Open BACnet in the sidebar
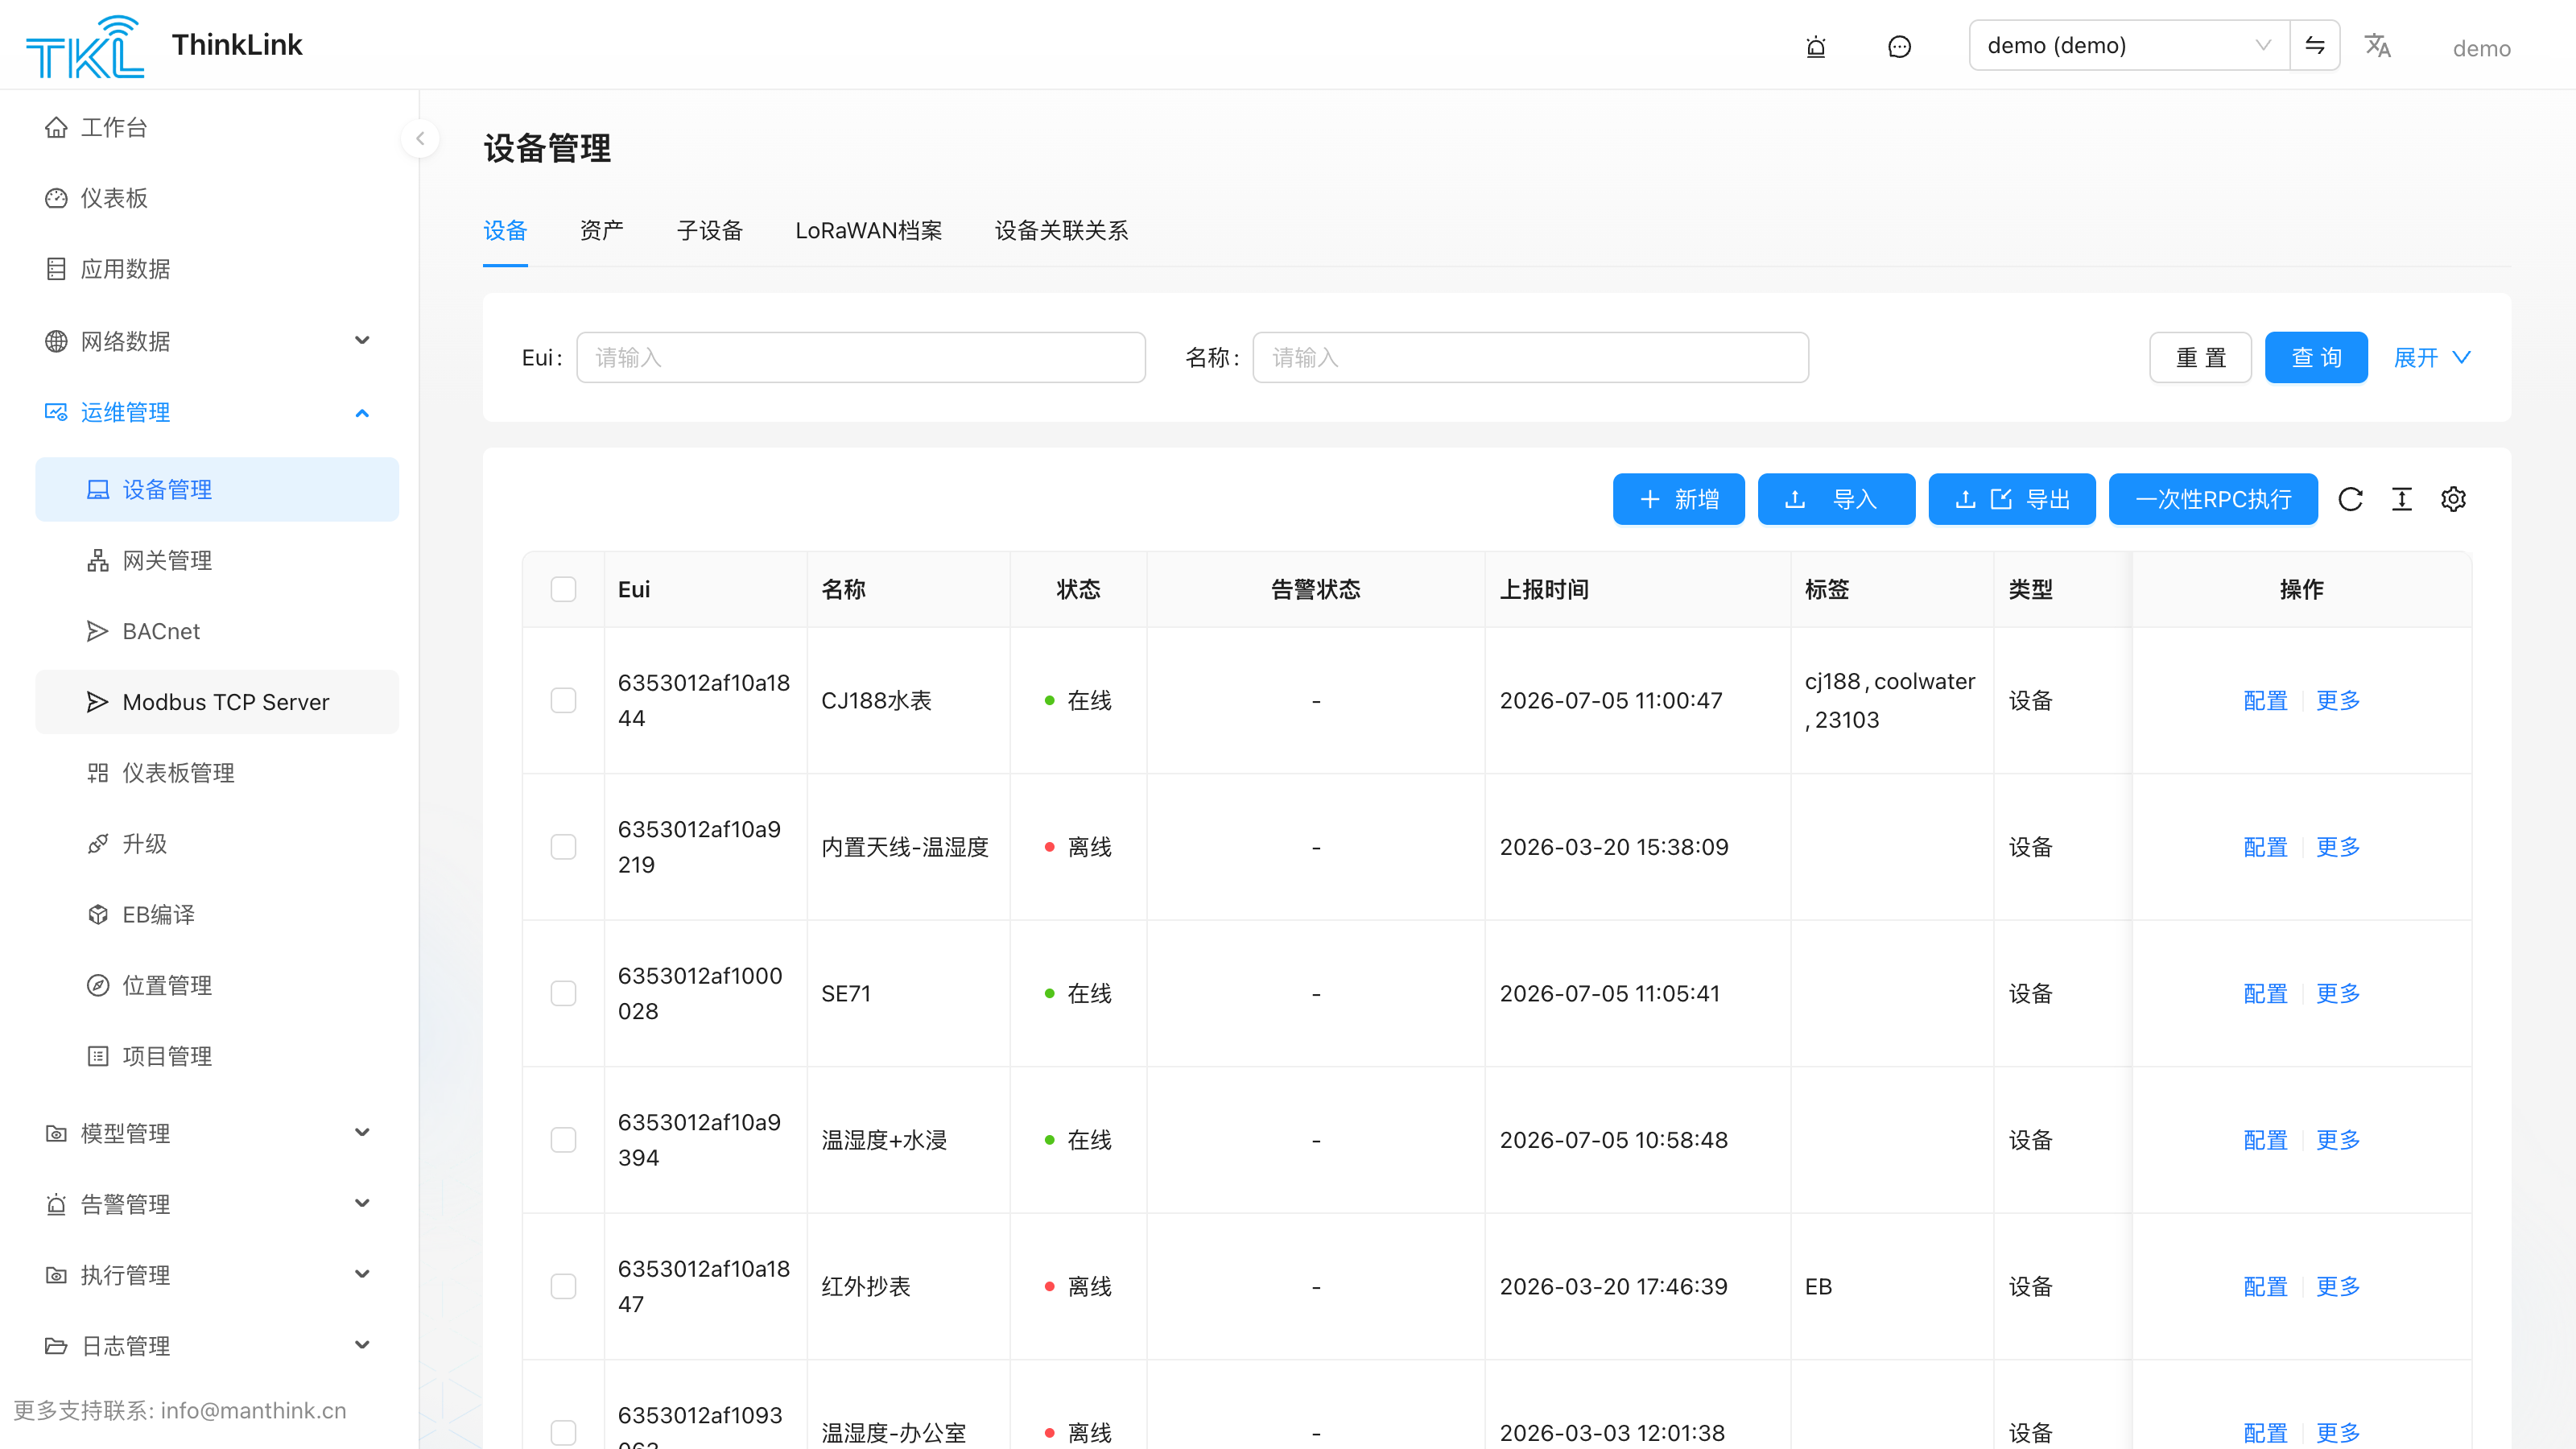This screenshot has height=1449, width=2576. coord(217,631)
